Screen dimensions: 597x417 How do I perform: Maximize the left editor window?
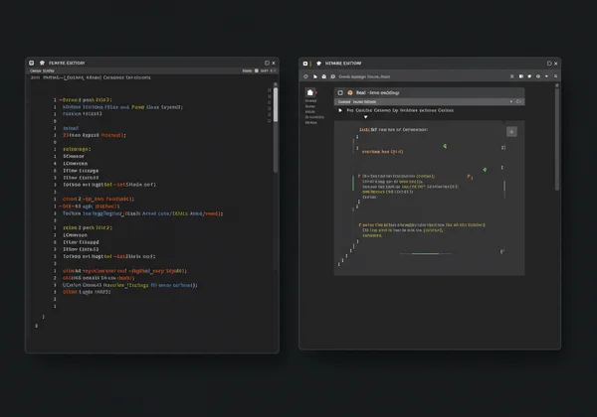coord(267,63)
